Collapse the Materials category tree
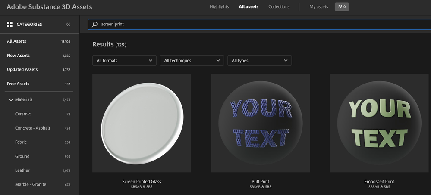 11,100
